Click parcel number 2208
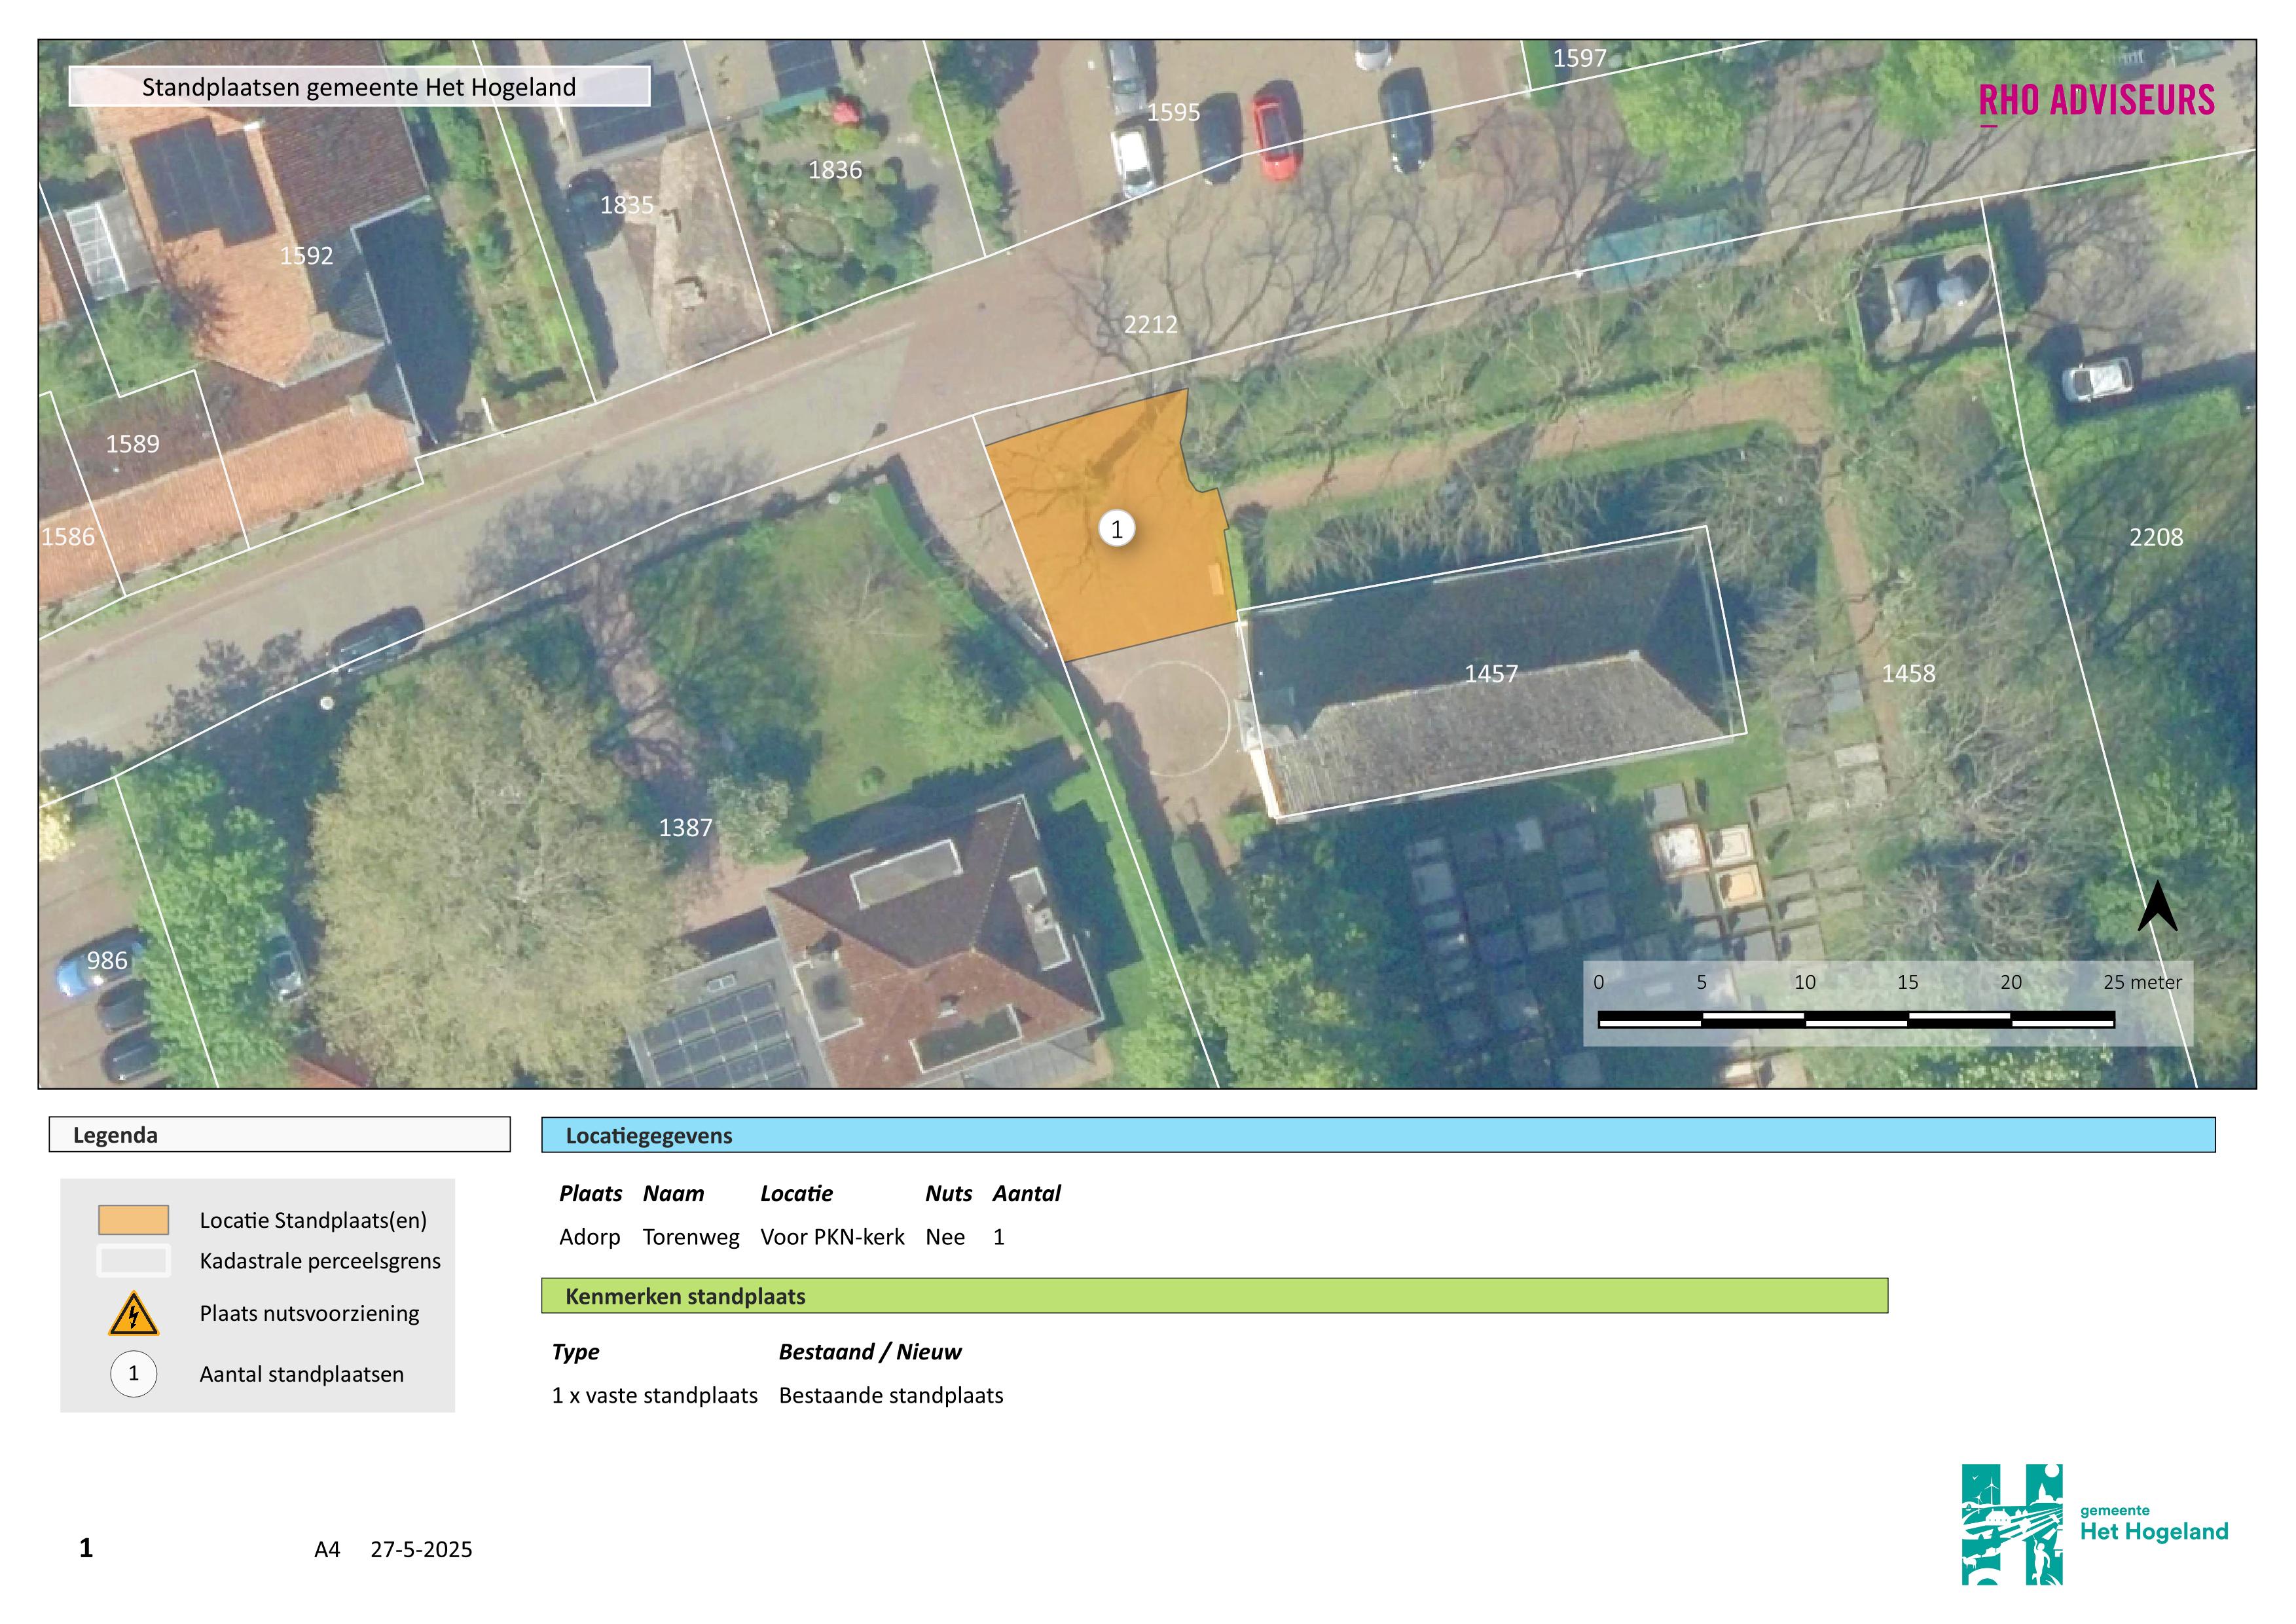The image size is (2296, 1624). pyautogui.click(x=2156, y=537)
